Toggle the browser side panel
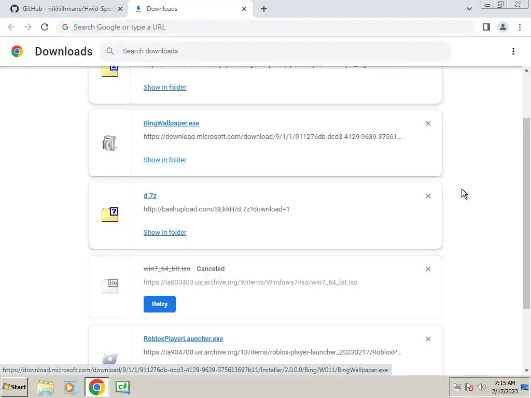The height and width of the screenshot is (398, 531). (486, 27)
